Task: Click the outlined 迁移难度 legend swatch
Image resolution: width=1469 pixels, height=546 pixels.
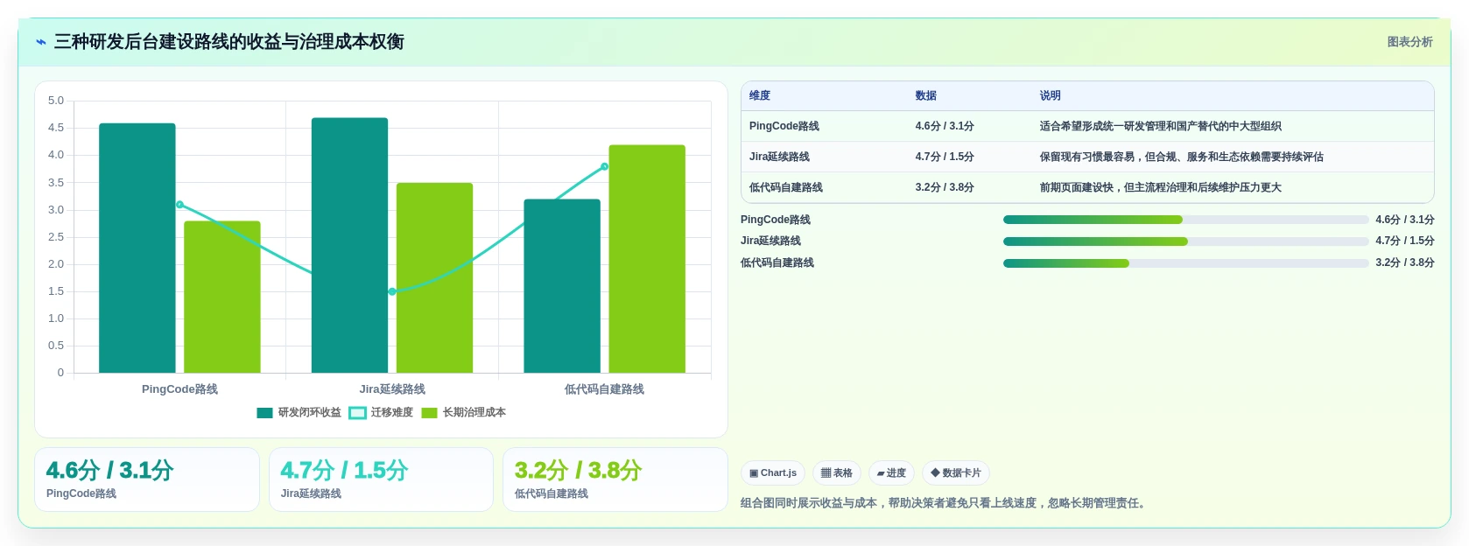Action: tap(357, 413)
